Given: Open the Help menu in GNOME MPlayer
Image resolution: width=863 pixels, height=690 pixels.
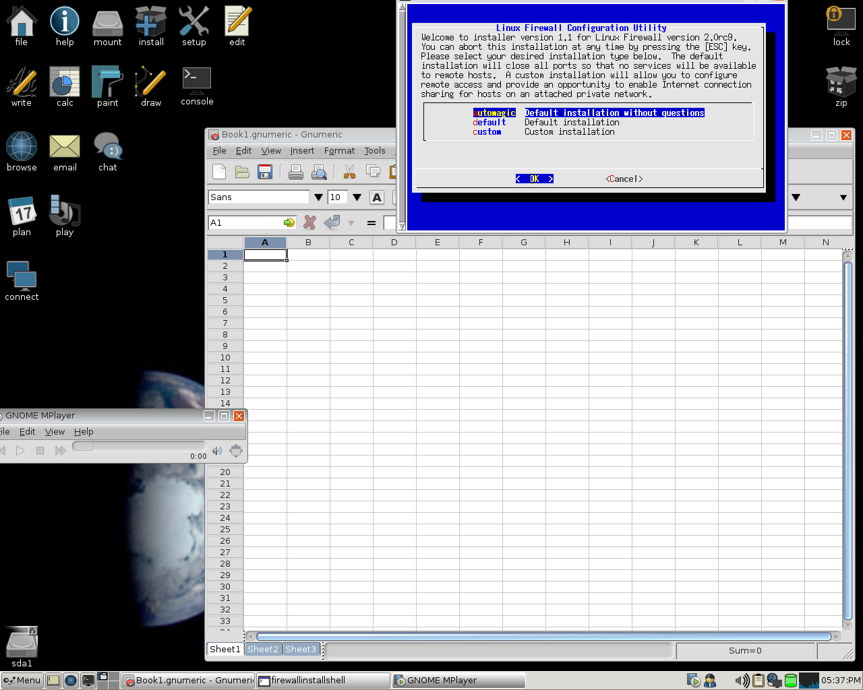Looking at the screenshot, I should coord(84,432).
